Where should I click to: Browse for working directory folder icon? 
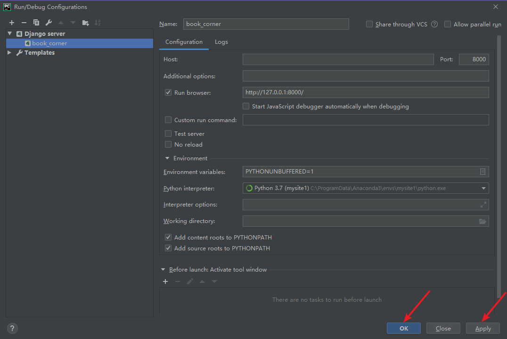[x=482, y=221]
